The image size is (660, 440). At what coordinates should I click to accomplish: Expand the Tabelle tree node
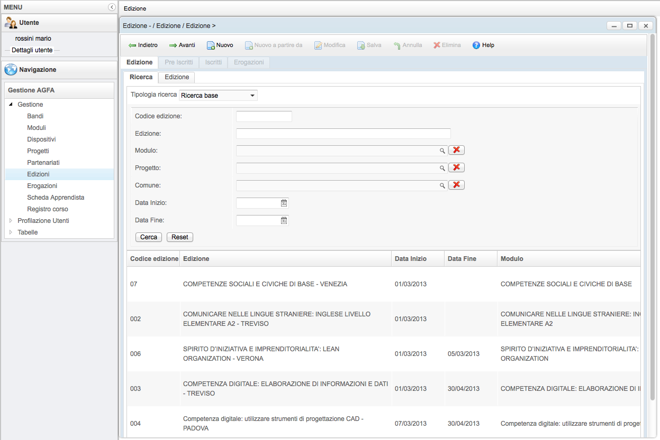tap(11, 232)
